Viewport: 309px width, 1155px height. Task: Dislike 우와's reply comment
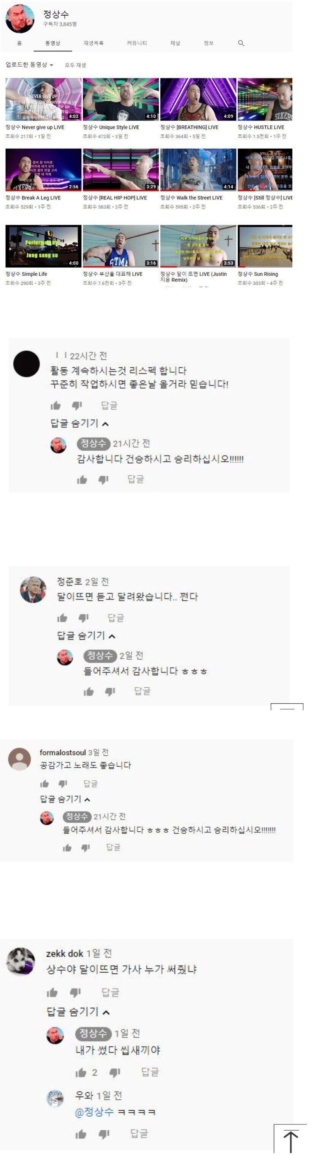tap(104, 1134)
